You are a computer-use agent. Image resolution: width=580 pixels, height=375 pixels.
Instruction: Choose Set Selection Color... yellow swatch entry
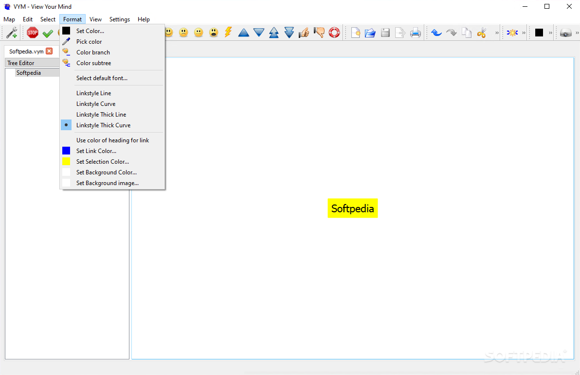[112, 162]
